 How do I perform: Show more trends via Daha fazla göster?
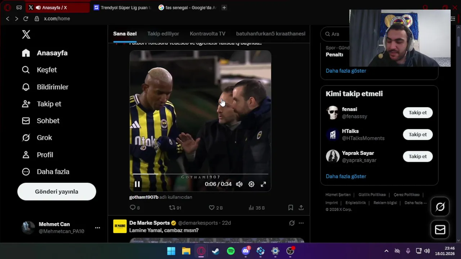pyautogui.click(x=346, y=71)
